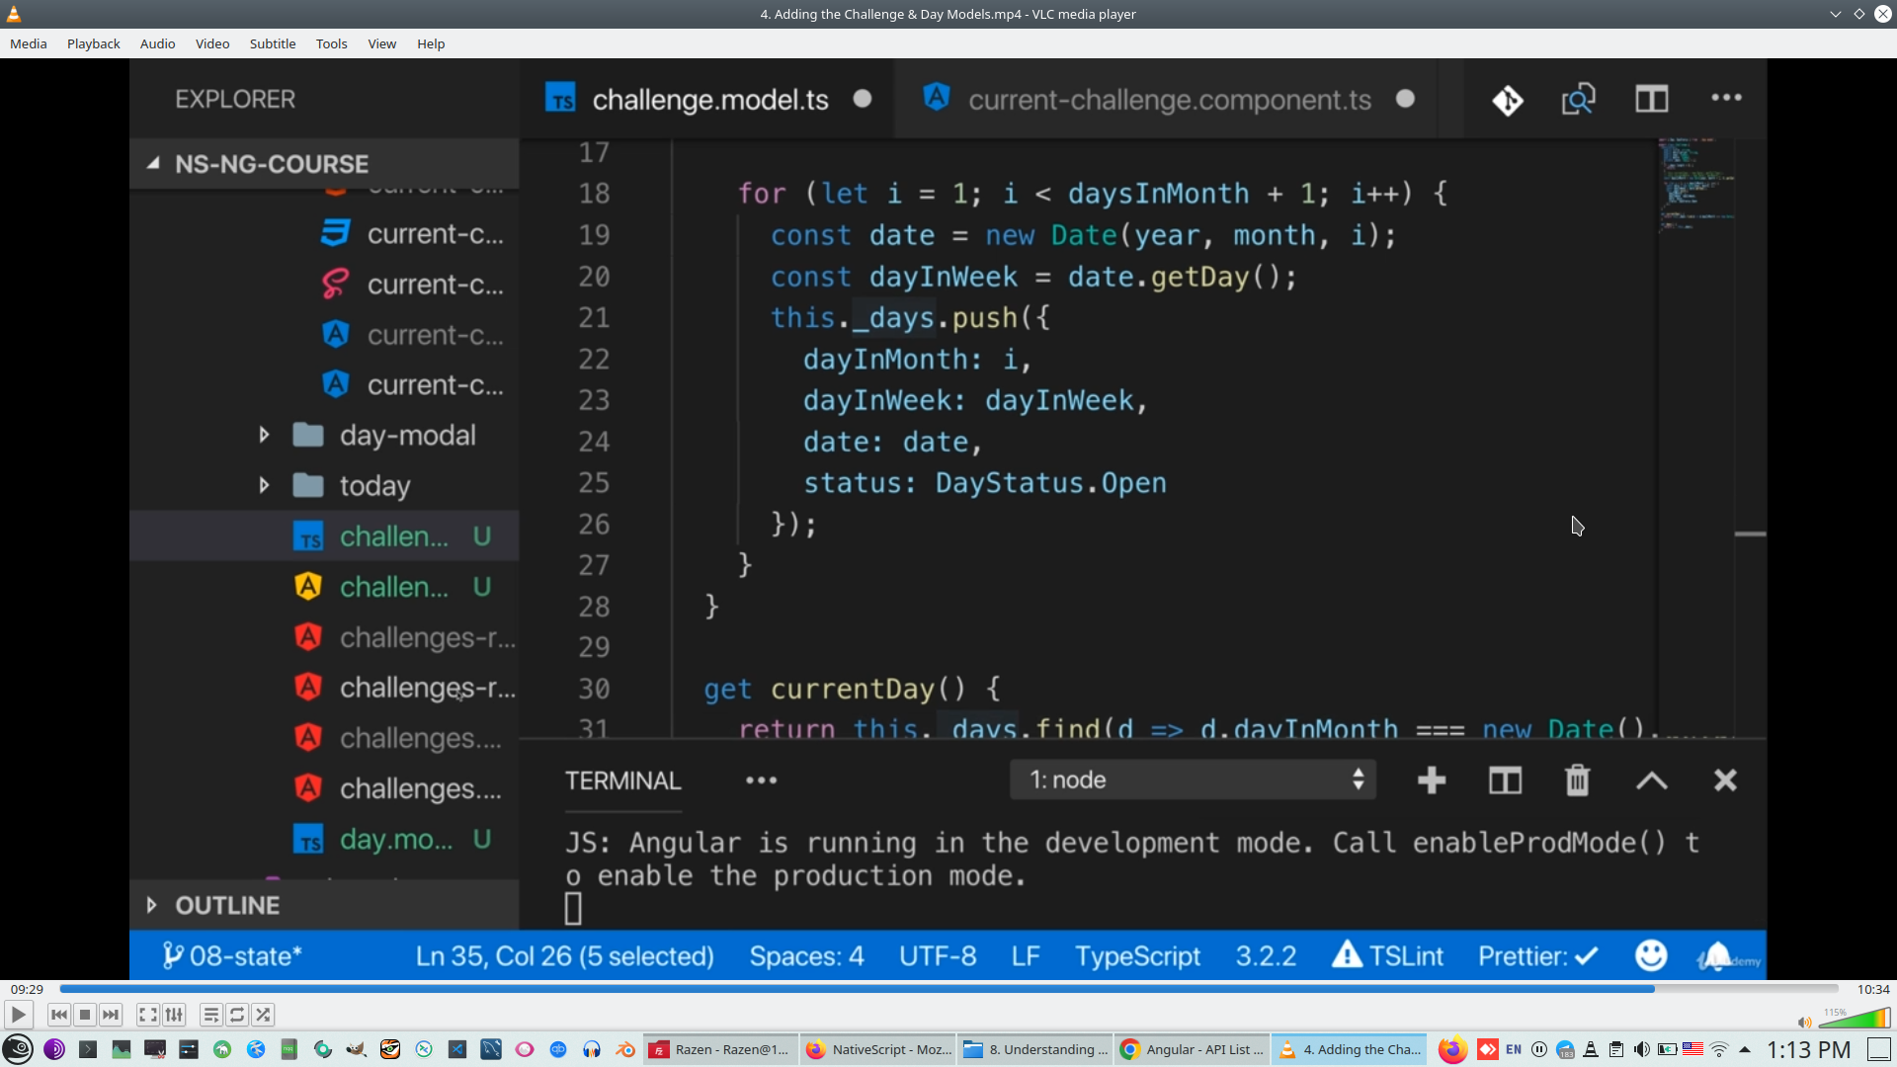Click the git source control icon in editor
The width and height of the screenshot is (1897, 1067).
coord(1508,100)
